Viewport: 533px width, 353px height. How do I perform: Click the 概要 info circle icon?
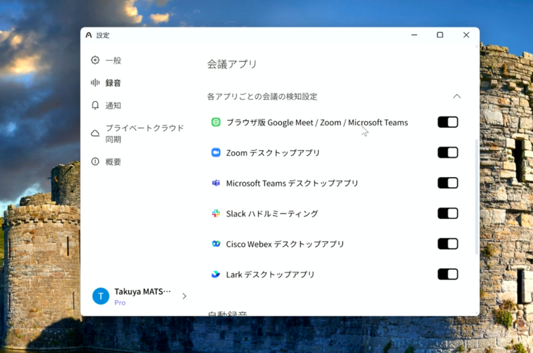[95, 162]
